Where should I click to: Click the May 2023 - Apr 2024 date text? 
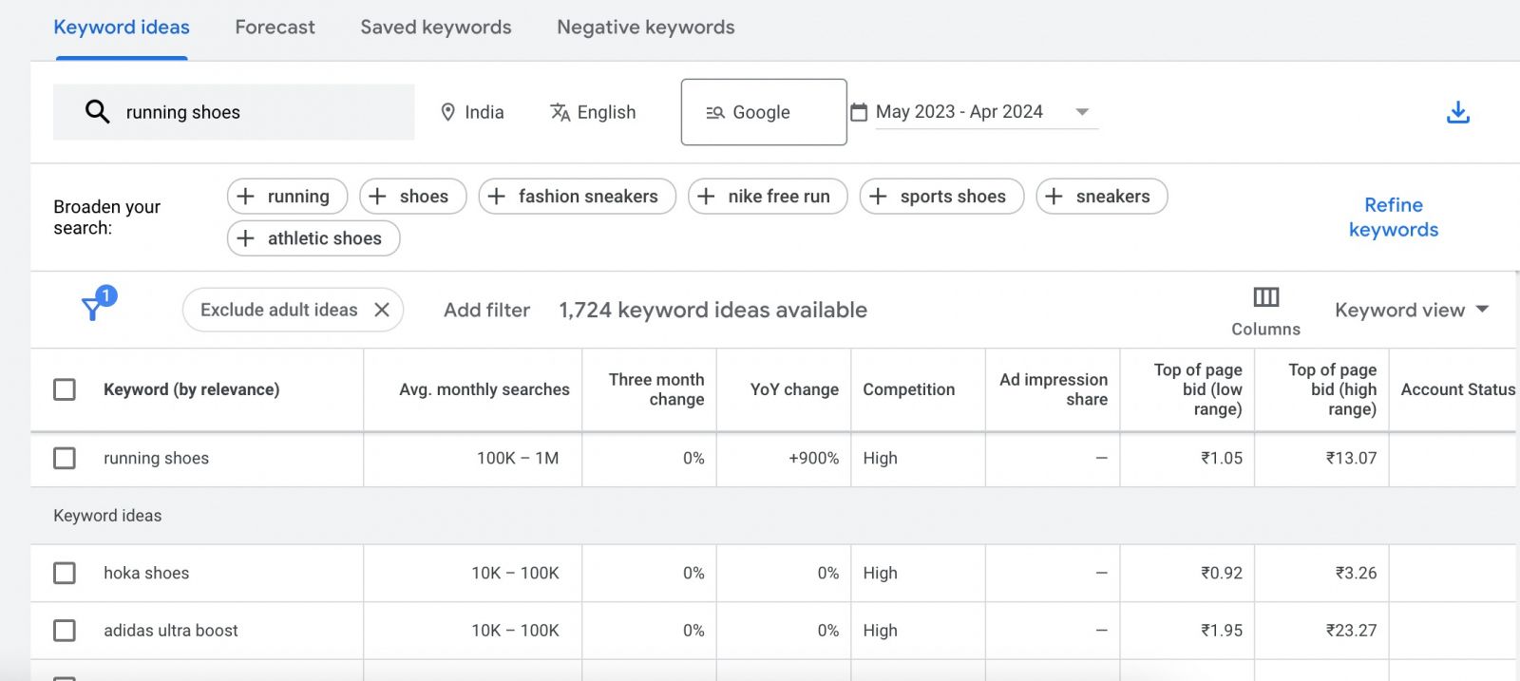tap(959, 112)
